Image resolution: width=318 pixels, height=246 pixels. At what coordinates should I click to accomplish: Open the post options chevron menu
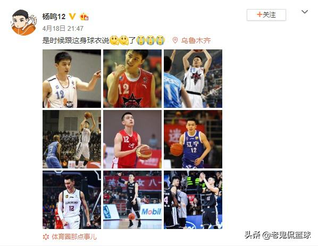coord(305,12)
